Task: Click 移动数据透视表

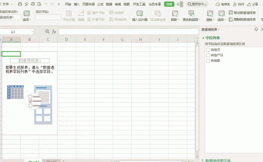Action: pyautogui.click(x=242, y=13)
